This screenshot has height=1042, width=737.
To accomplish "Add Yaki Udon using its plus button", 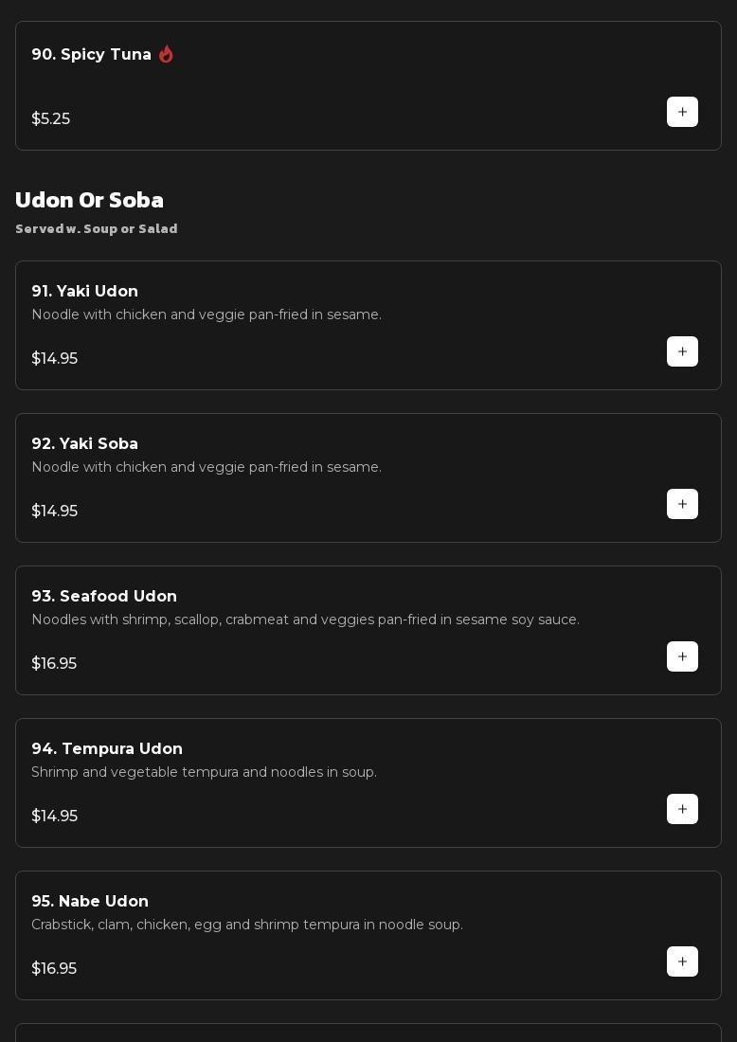I will 682,351.
